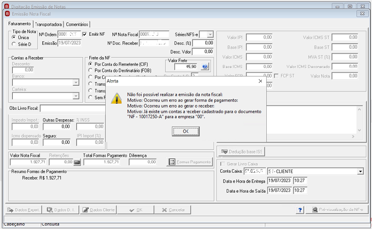This screenshot has width=372, height=229.
Task: Open the Conta Caixa CLIENTE dropdown
Action: click(360, 171)
